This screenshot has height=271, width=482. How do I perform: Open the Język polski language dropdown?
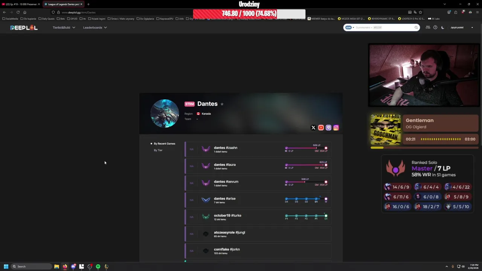462,27
